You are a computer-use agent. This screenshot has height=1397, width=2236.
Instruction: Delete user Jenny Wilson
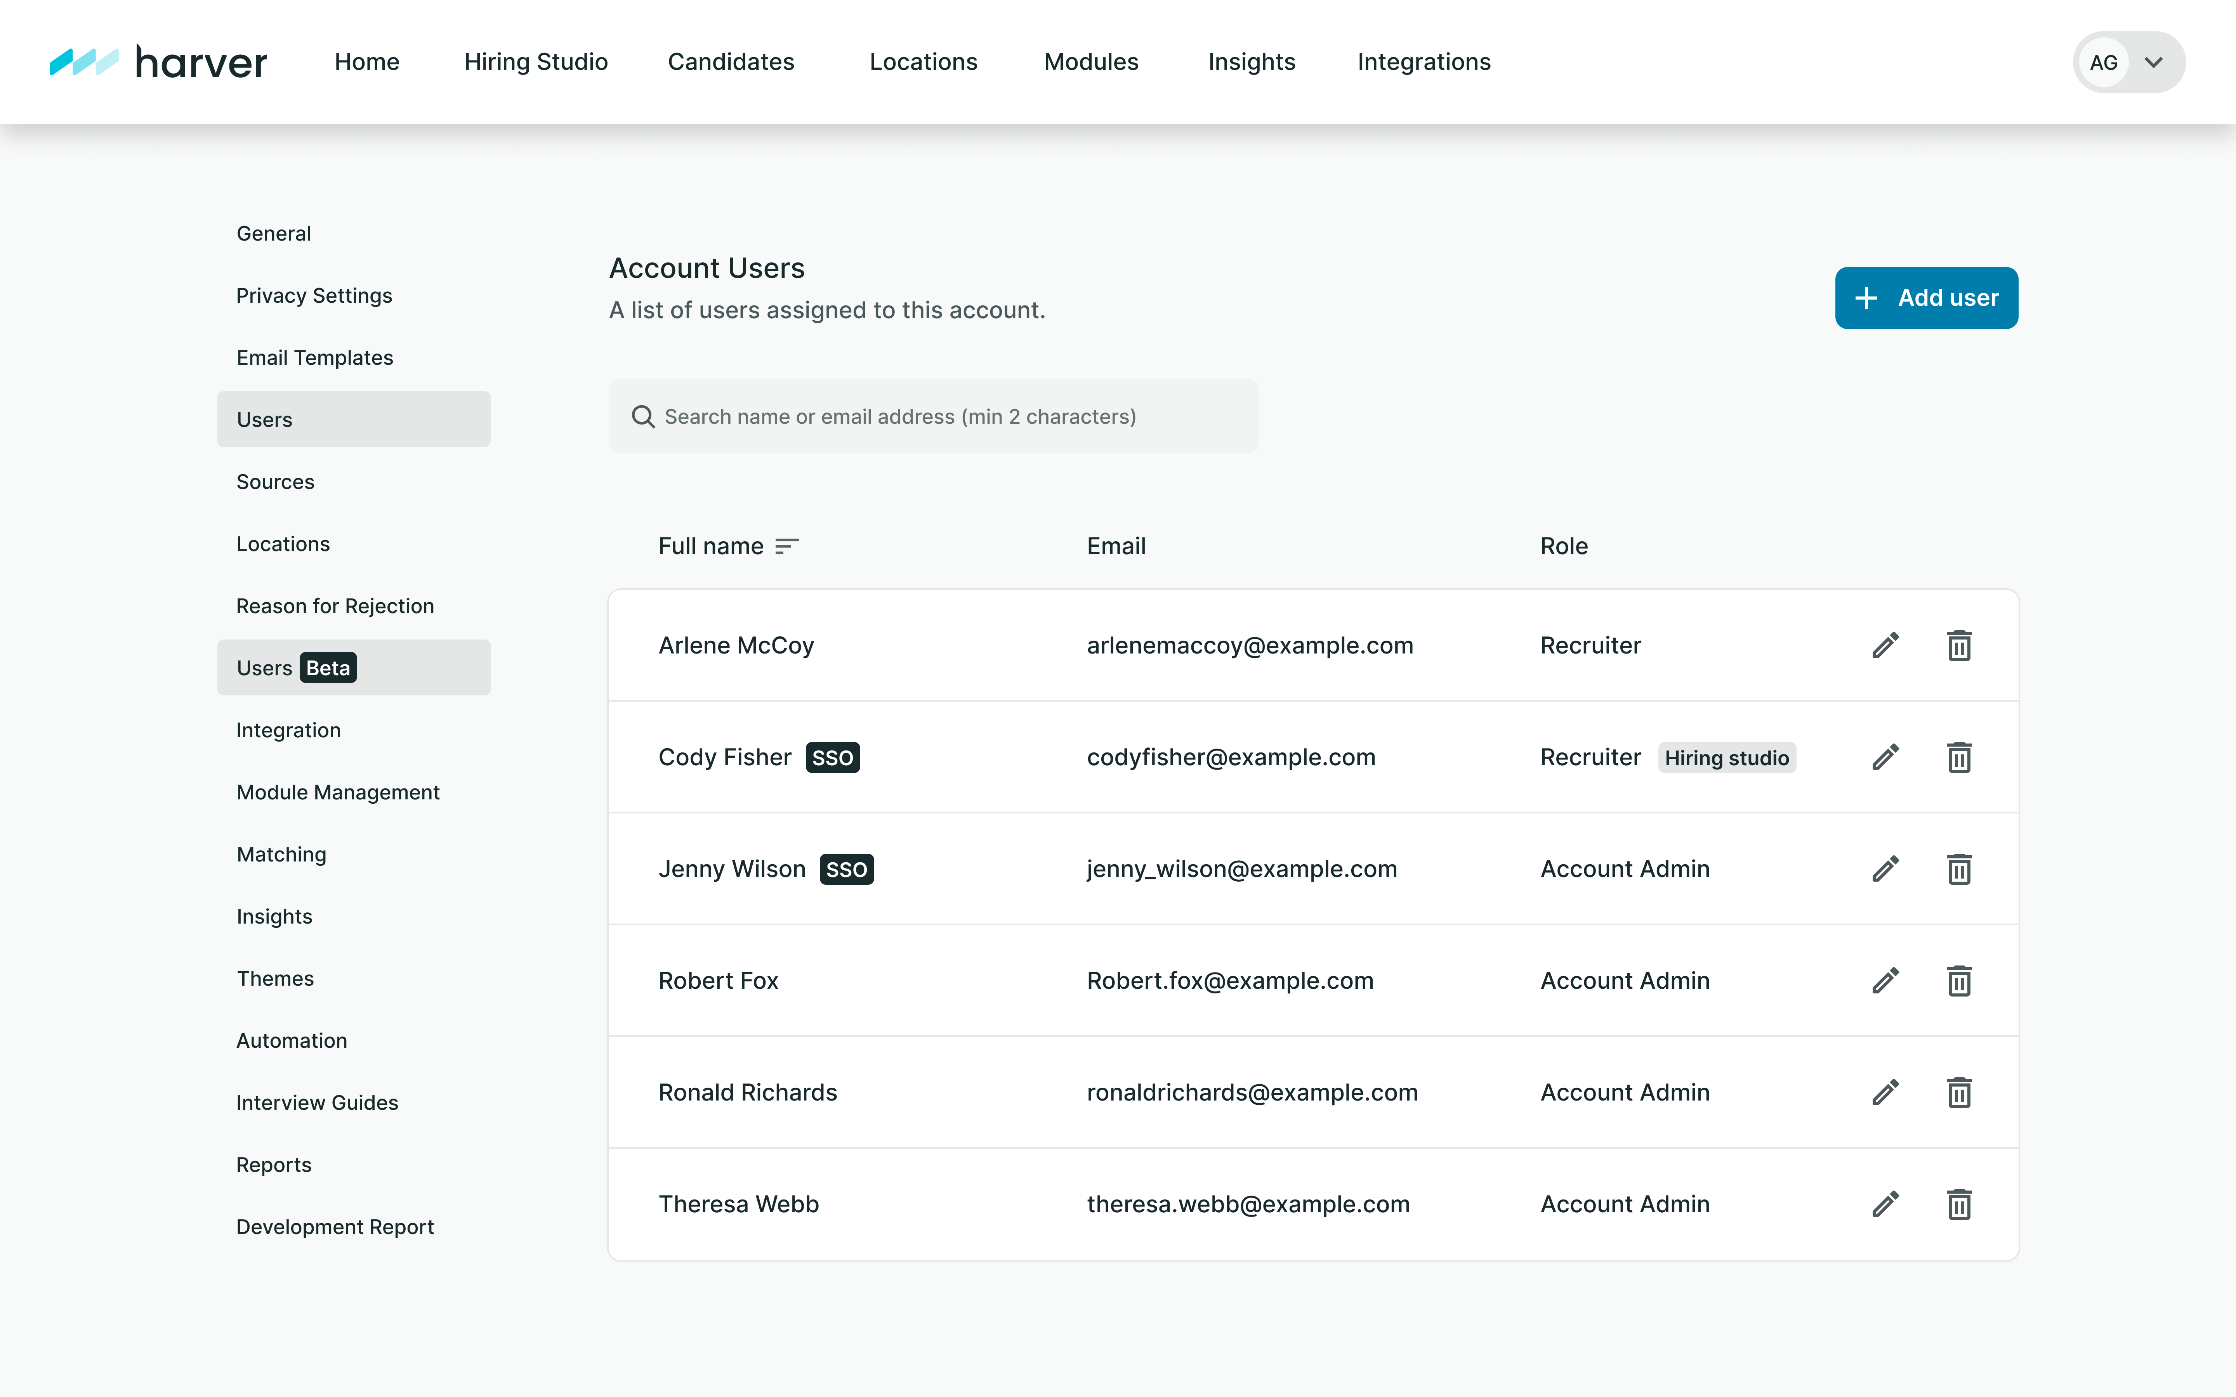pyautogui.click(x=1959, y=868)
